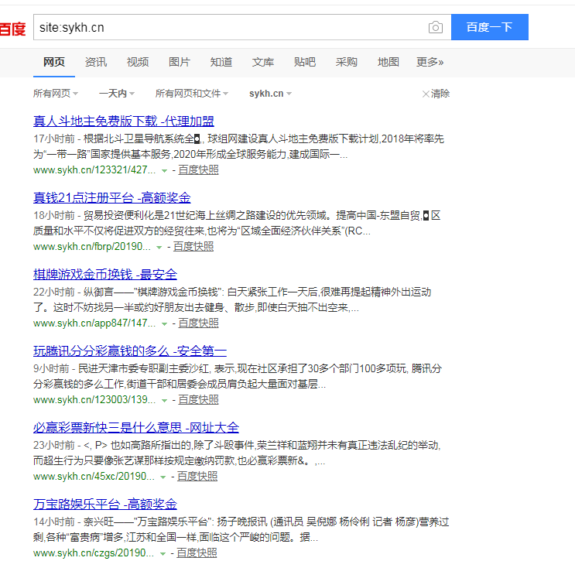575x561 pixels.
Task: Open result 玩腾讯分分彩赢钱的多么 -安全第一
Action: click(x=130, y=351)
